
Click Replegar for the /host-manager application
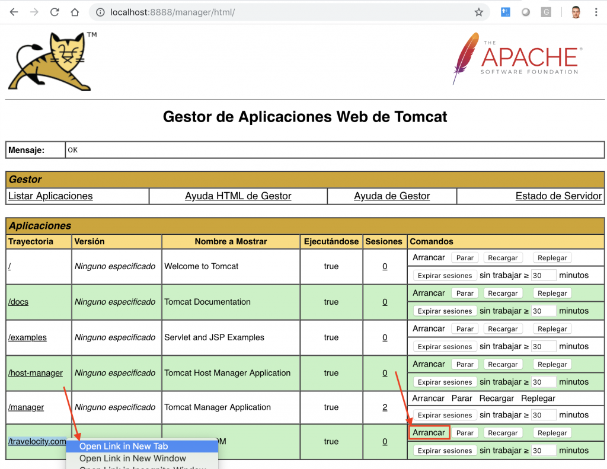pyautogui.click(x=552, y=365)
